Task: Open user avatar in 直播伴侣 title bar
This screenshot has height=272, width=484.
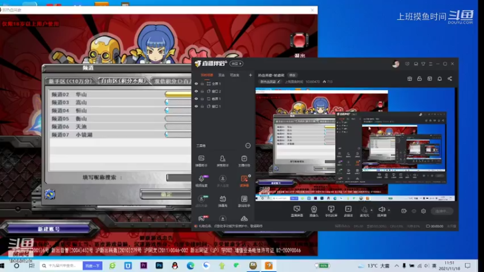Action: 396,64
